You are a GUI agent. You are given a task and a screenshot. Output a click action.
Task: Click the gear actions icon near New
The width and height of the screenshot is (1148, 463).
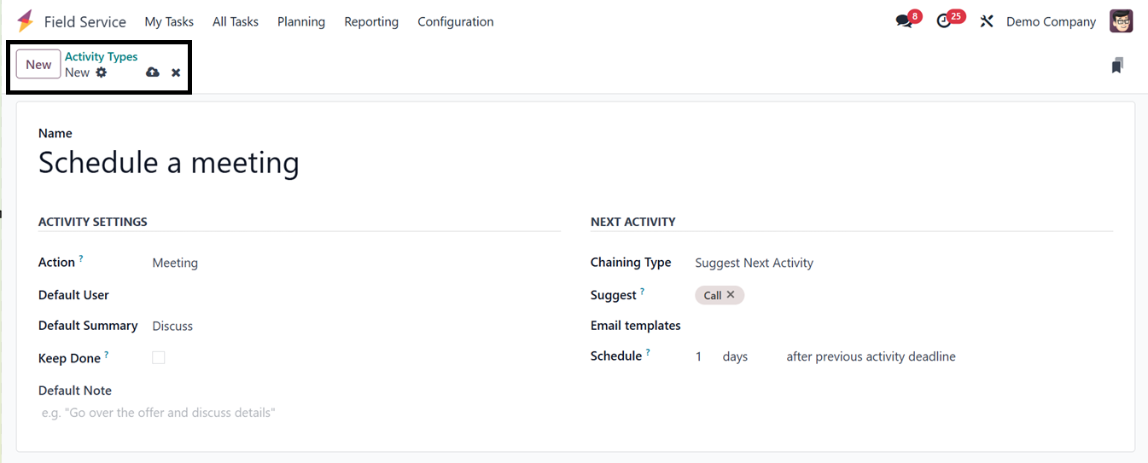click(102, 72)
